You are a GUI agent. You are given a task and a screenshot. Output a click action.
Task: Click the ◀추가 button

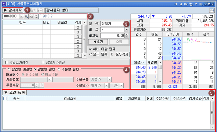tap(99, 42)
